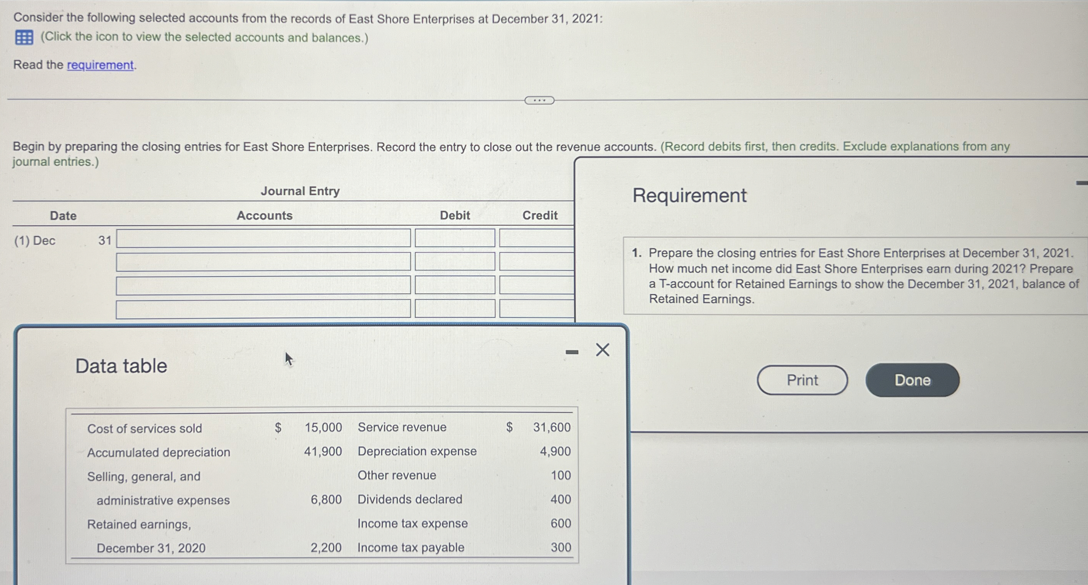1088x585 pixels.
Task: Click the 600 Income tax expense value
Action: 561,524
